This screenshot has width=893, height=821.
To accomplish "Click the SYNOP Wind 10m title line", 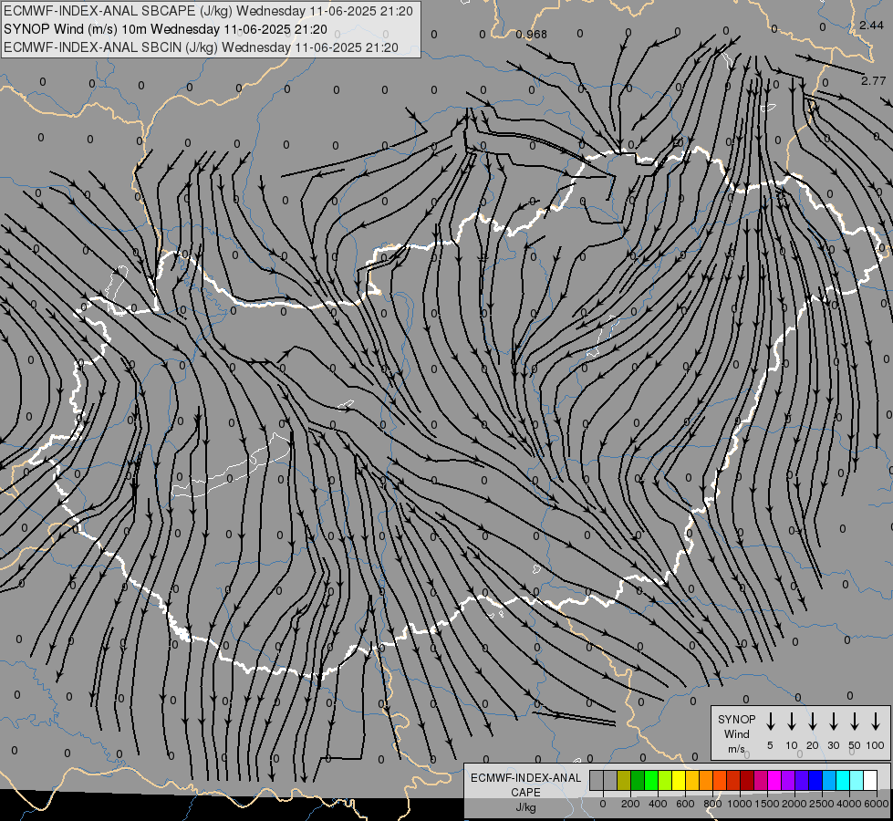I will 165,29.
